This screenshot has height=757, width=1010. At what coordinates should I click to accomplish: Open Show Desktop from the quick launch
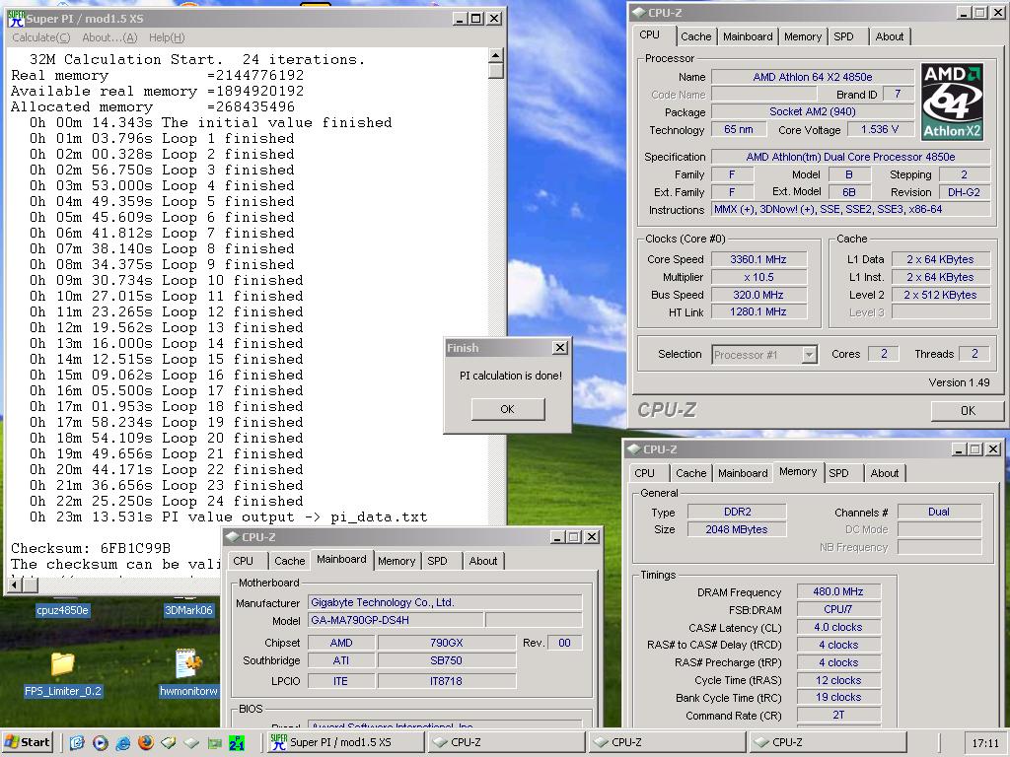pyautogui.click(x=77, y=743)
